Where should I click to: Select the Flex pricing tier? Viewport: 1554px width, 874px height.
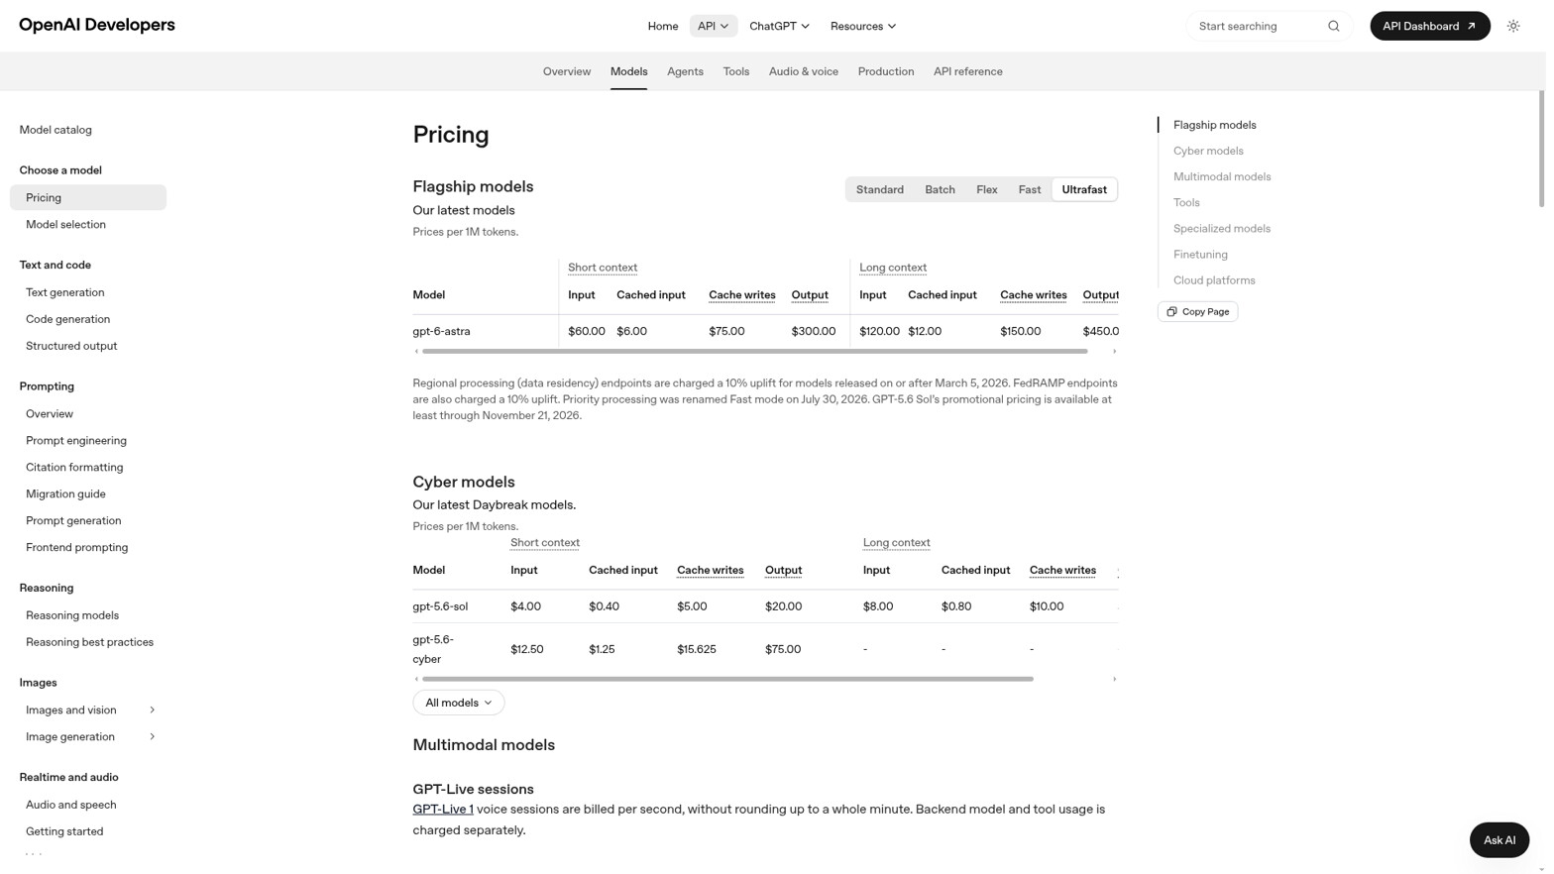[x=986, y=190]
